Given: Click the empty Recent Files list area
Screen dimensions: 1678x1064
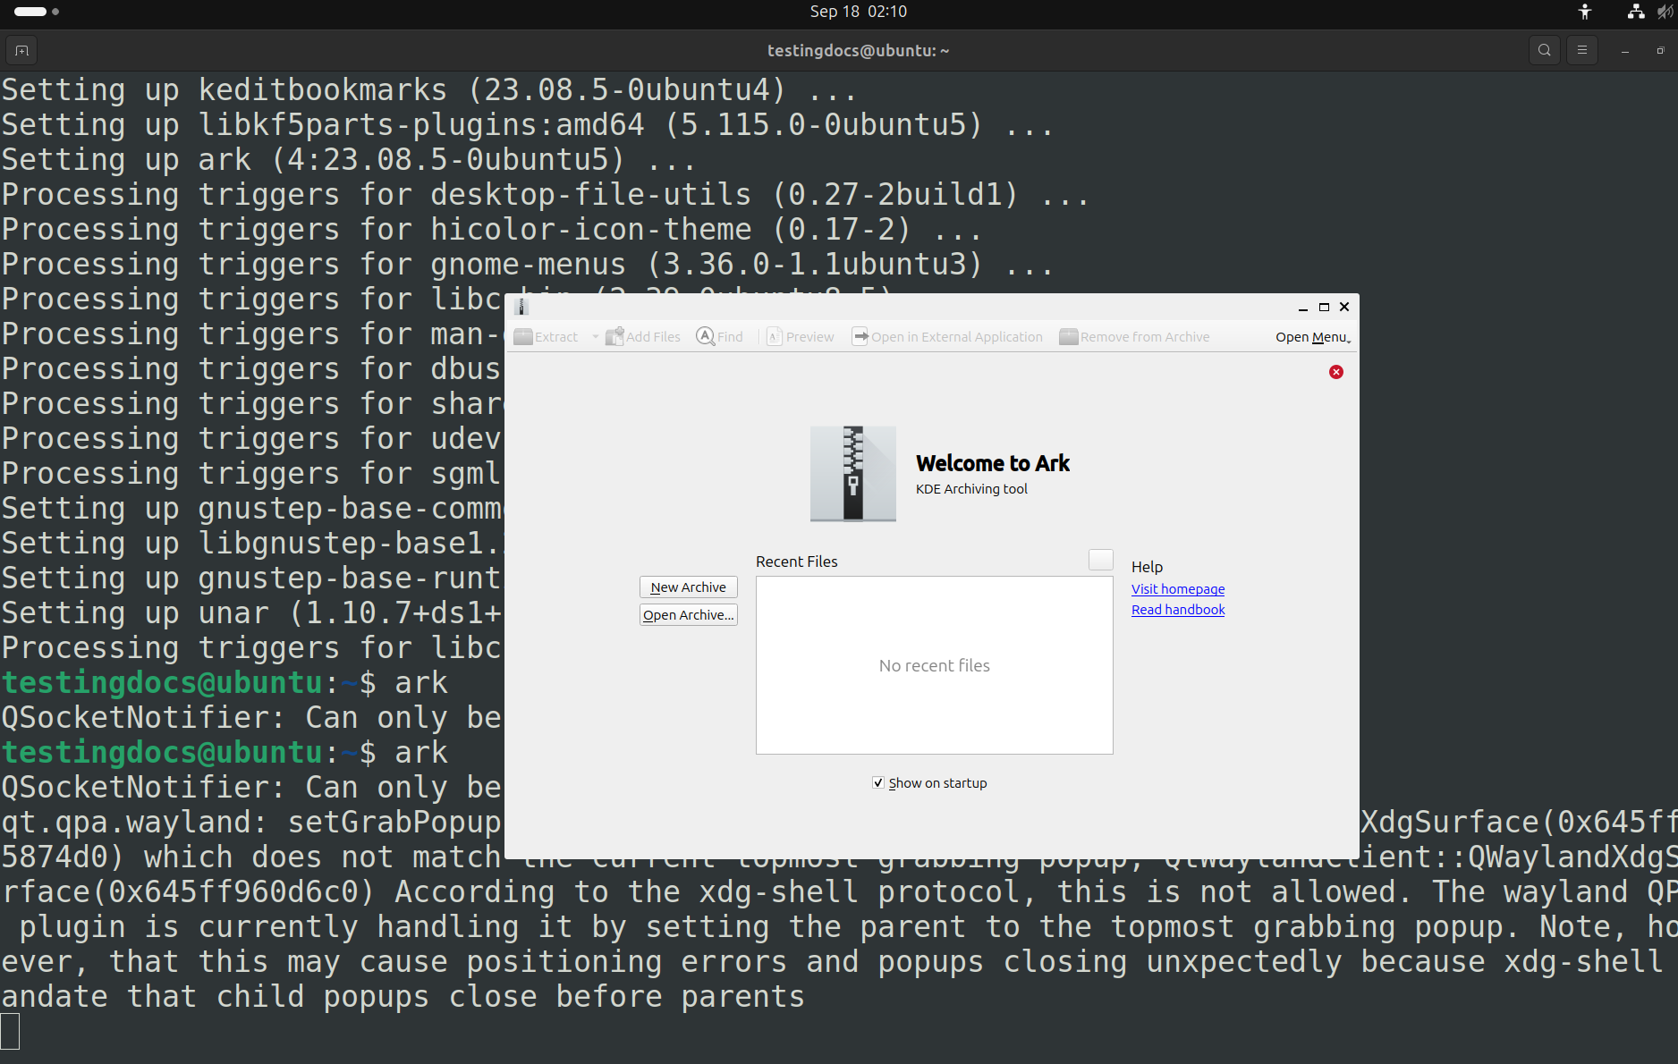Looking at the screenshot, I should click(x=935, y=665).
